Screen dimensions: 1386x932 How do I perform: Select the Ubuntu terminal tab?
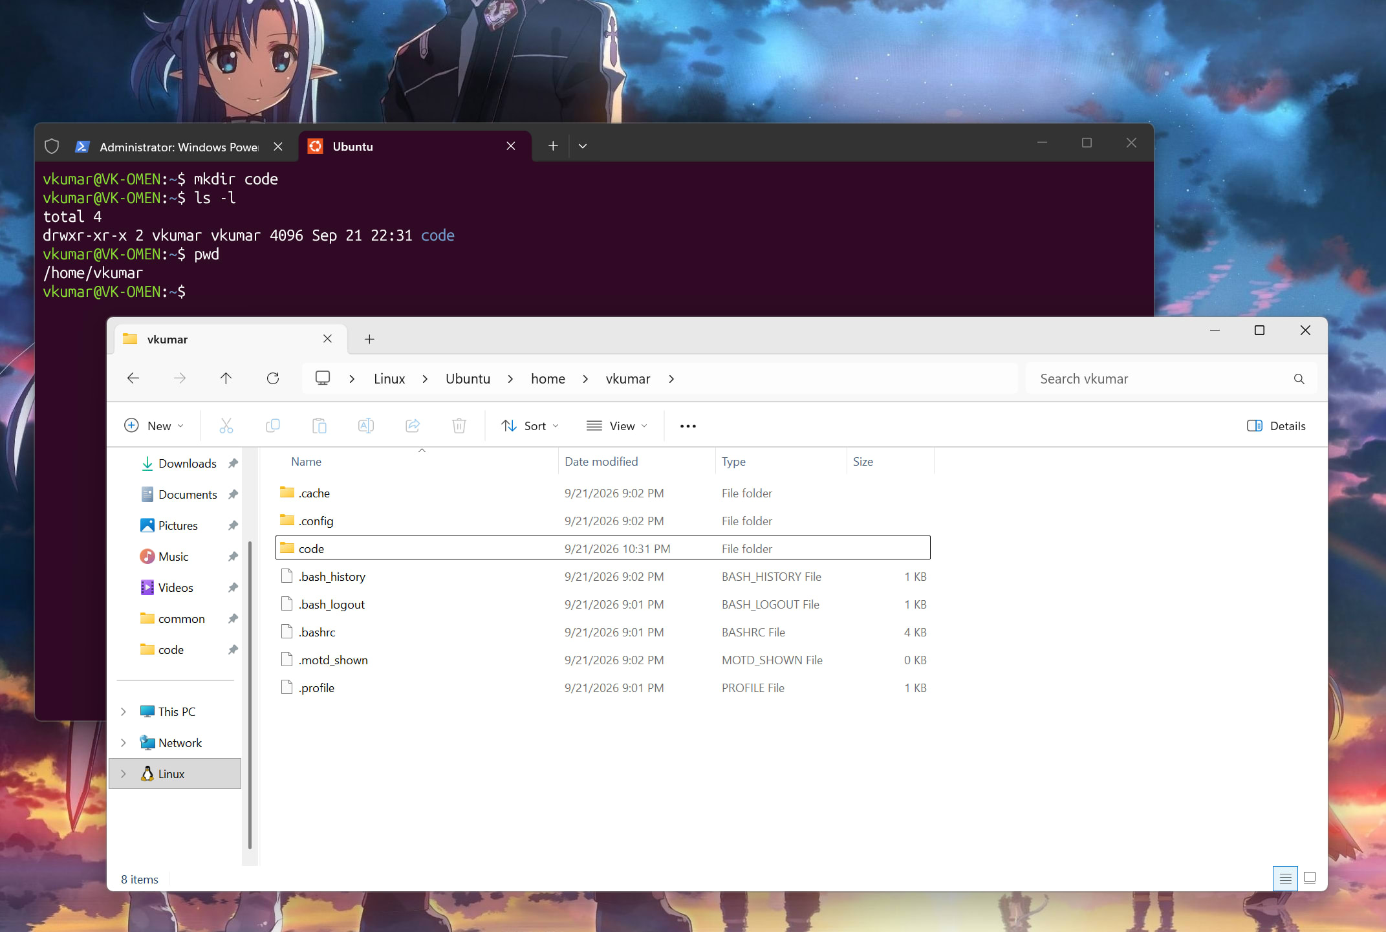pyautogui.click(x=415, y=146)
